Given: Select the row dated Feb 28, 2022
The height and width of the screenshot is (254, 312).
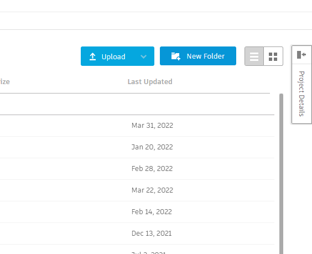Looking at the screenshot, I should [137, 169].
